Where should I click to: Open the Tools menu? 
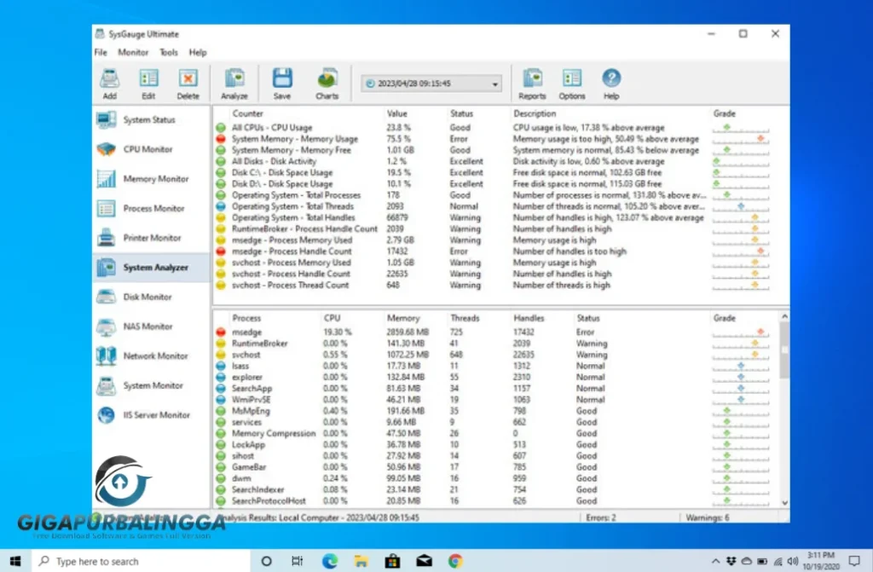point(169,52)
